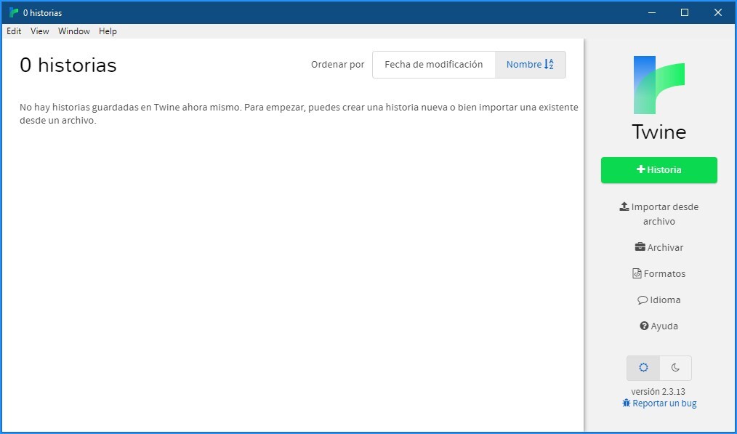
Task: Open the Edit menu
Action: click(14, 31)
